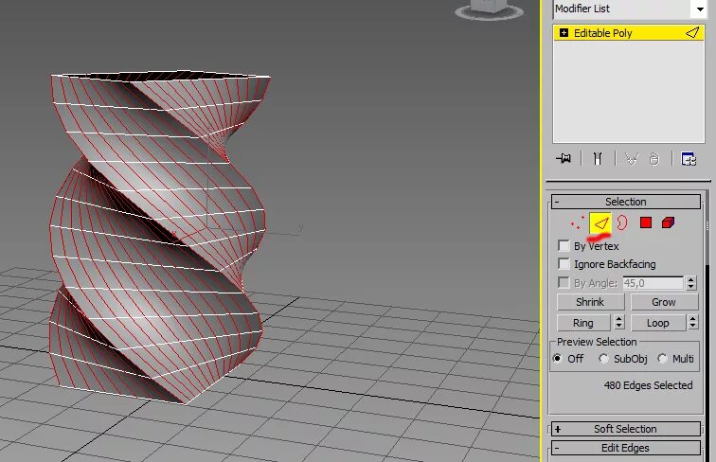Expand the Soft Selection rollout
The width and height of the screenshot is (716, 462).
626,429
